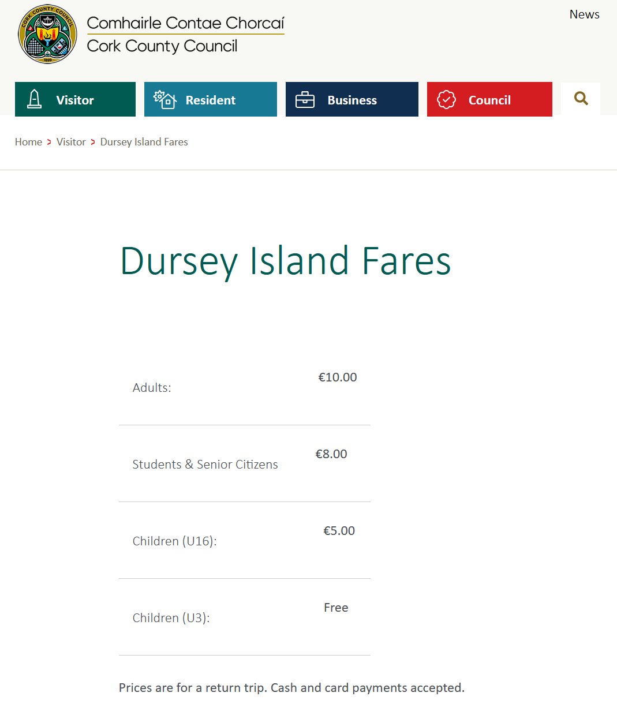The image size is (617, 715).
Task: Go to Visitor in the breadcrumb
Action: point(71,142)
